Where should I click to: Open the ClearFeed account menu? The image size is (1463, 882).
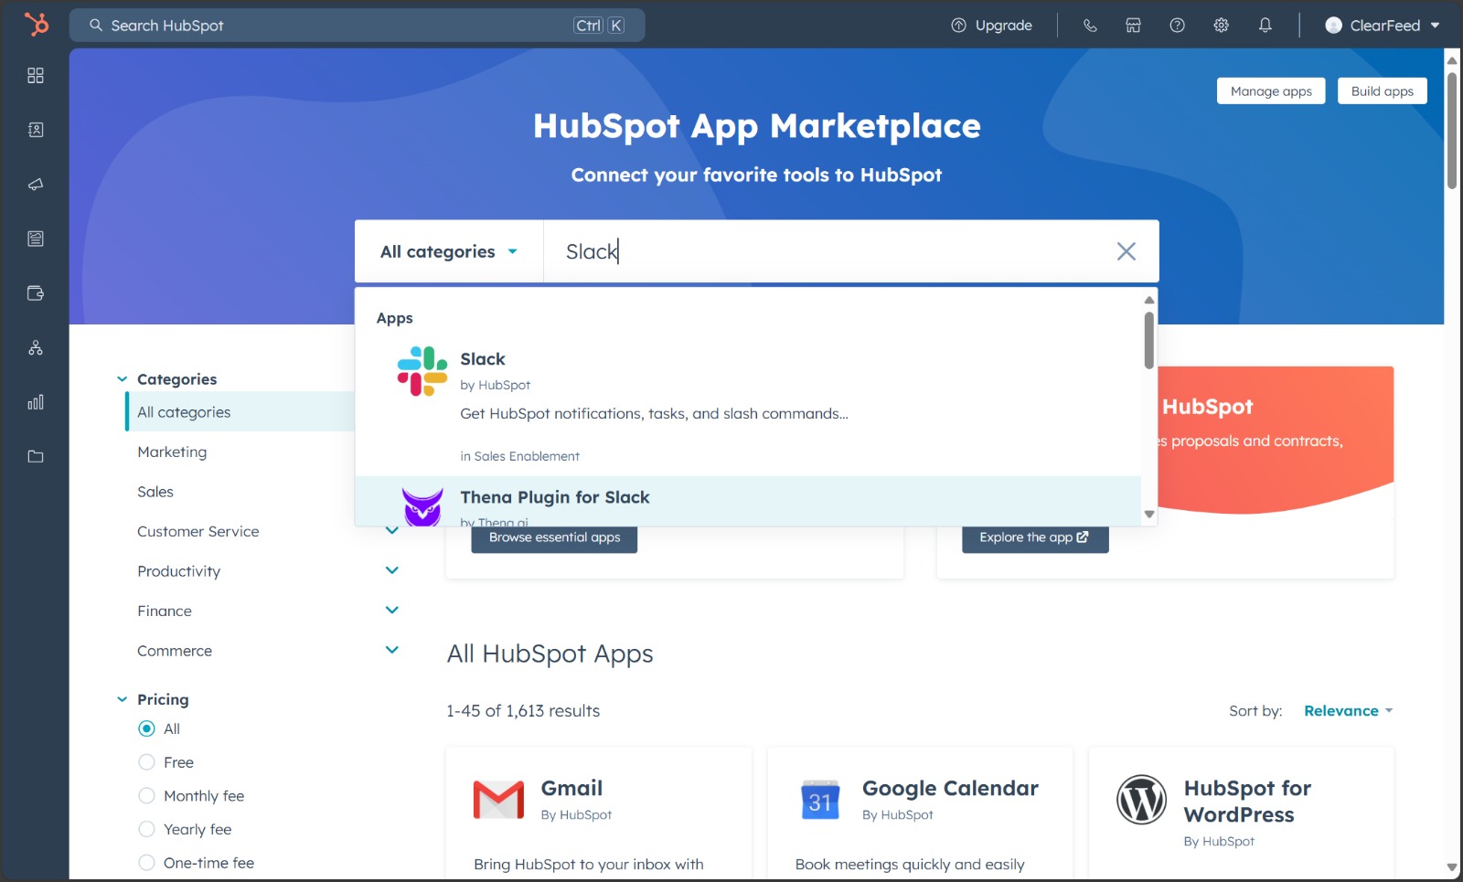[1383, 26]
